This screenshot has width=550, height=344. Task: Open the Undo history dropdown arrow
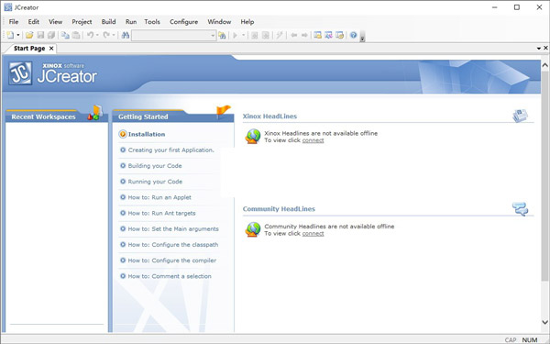click(x=97, y=35)
